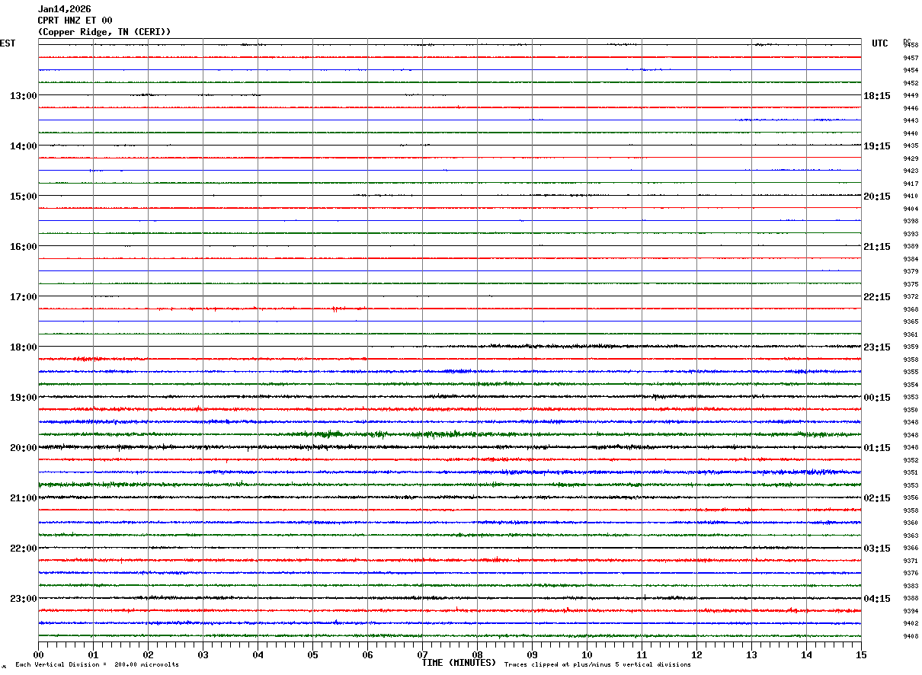Image resolution: width=922 pixels, height=675 pixels.
Task: Click DC offset value "9410"
Action: [x=911, y=197]
